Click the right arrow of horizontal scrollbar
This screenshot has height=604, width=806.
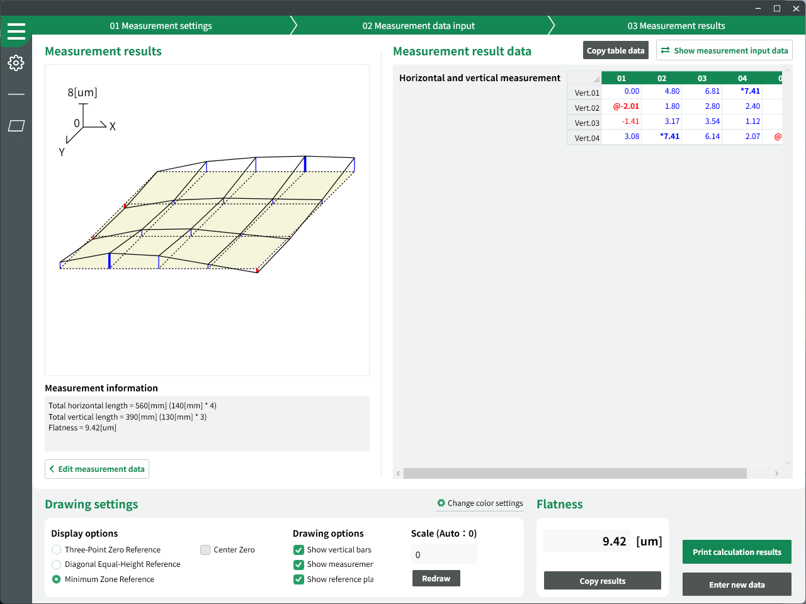tap(776, 473)
